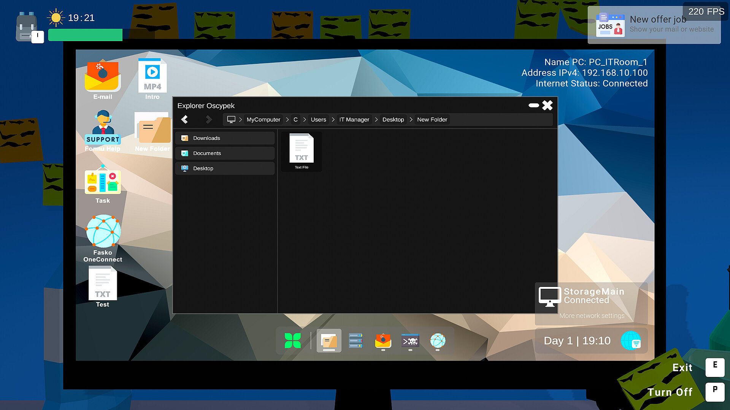The image size is (730, 410).
Task: Select Downloads in the explorer sidebar
Action: (x=225, y=138)
